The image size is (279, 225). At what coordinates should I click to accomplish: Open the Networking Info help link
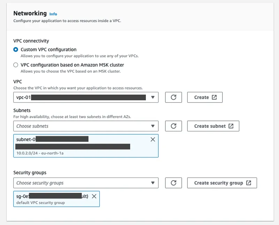point(53,14)
